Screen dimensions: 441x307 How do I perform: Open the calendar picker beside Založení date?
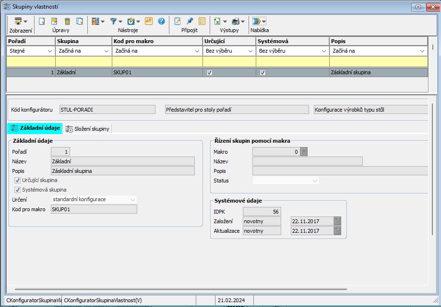[x=337, y=221]
